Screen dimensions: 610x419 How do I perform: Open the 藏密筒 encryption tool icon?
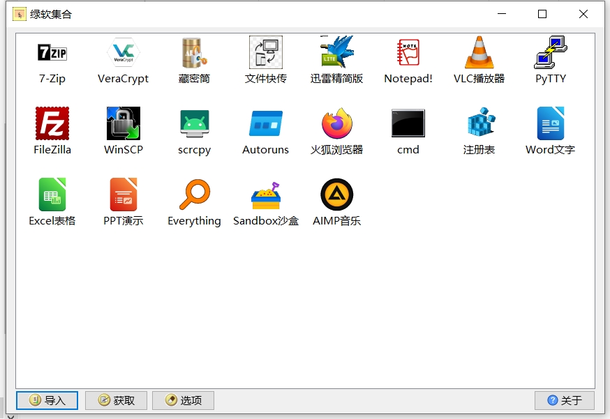195,52
